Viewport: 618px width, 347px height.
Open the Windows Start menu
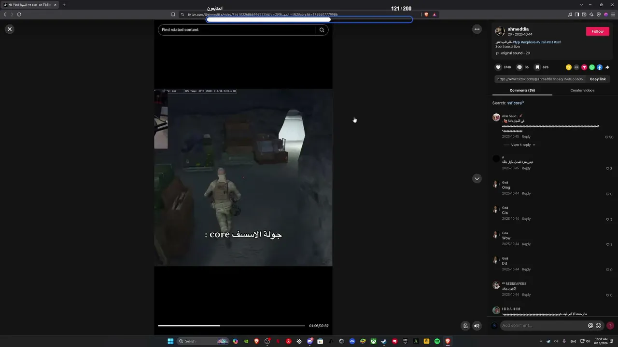[170, 341]
